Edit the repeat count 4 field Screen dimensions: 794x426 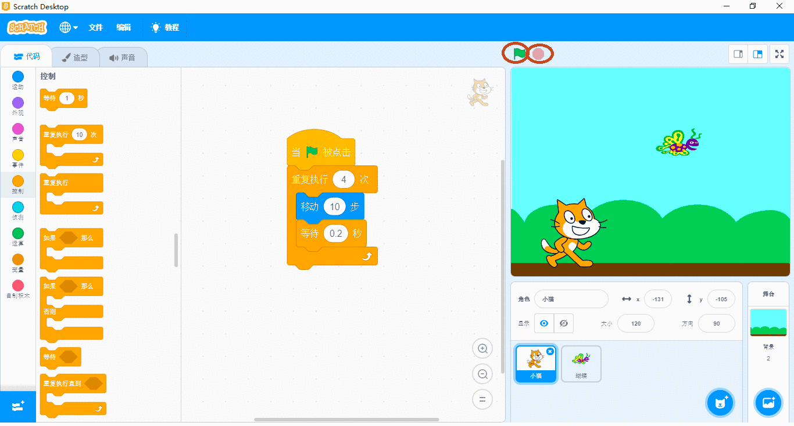(344, 179)
